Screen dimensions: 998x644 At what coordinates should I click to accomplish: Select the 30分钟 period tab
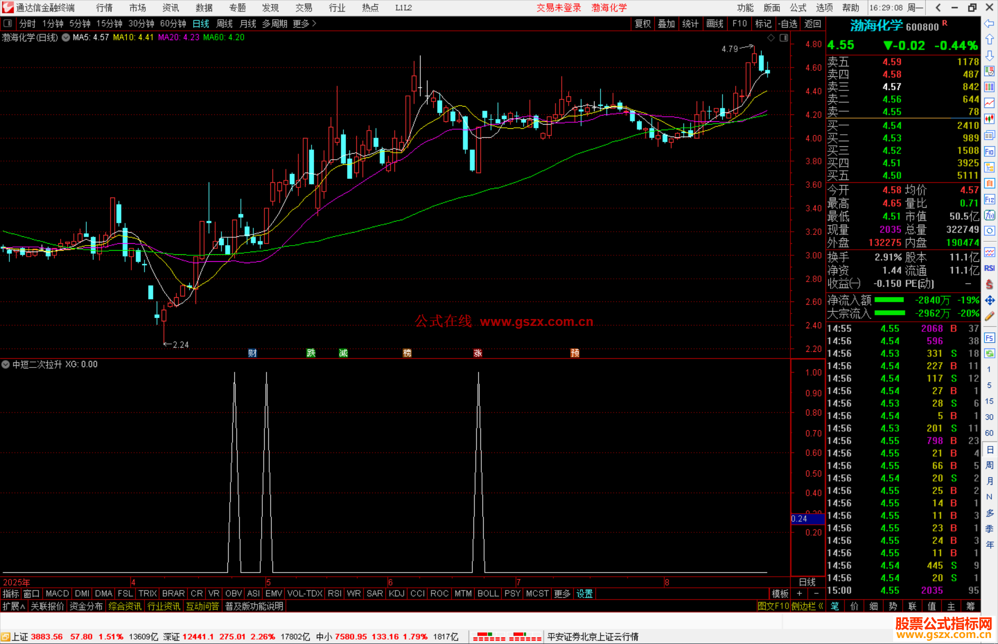click(141, 24)
